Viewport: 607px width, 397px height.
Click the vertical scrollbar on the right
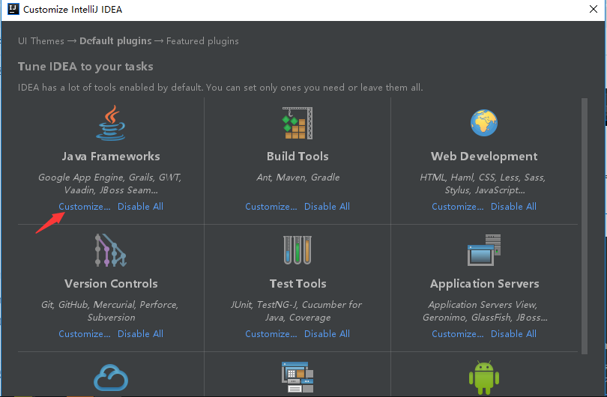coord(585,225)
